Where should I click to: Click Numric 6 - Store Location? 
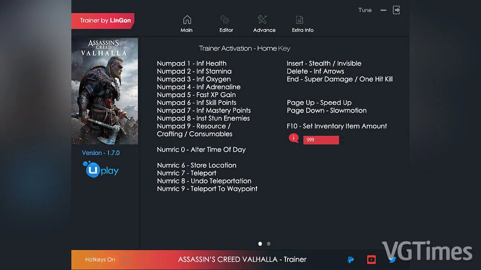pos(196,165)
